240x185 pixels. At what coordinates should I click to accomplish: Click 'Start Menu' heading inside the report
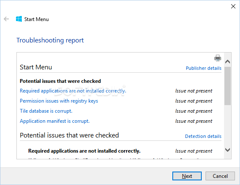pos(36,67)
